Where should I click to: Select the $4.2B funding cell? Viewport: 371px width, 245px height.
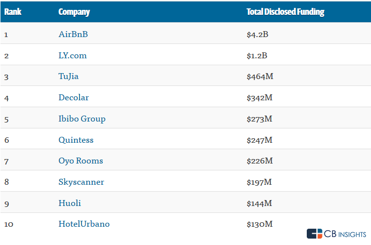[257, 34]
